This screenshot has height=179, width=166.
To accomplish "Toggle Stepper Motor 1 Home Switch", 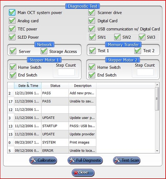I will tap(13, 67).
